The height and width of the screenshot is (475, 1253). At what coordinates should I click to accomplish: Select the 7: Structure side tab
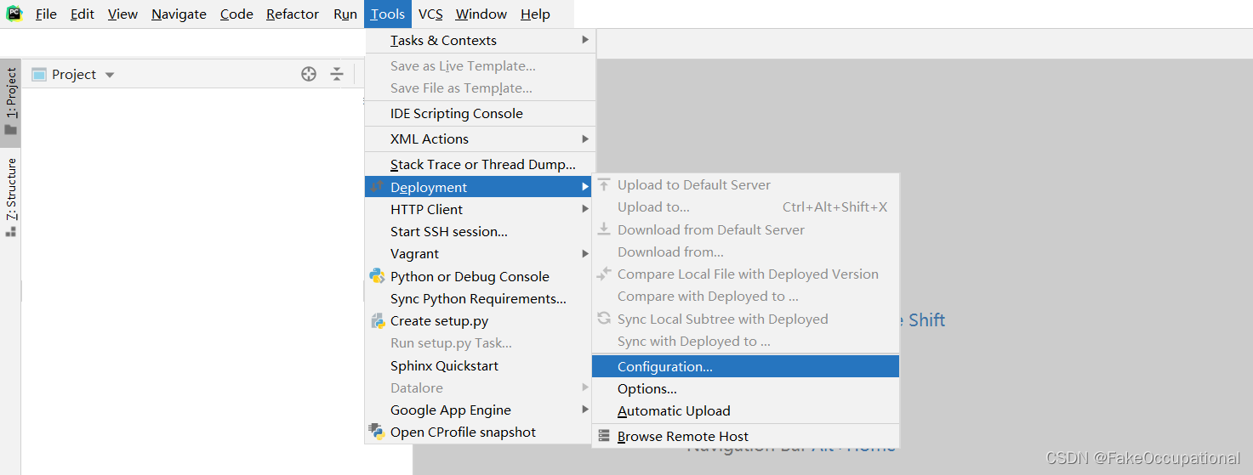click(10, 197)
